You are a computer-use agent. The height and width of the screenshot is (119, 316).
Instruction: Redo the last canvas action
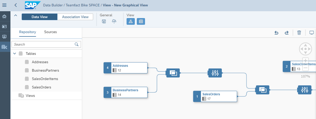pos(287,33)
